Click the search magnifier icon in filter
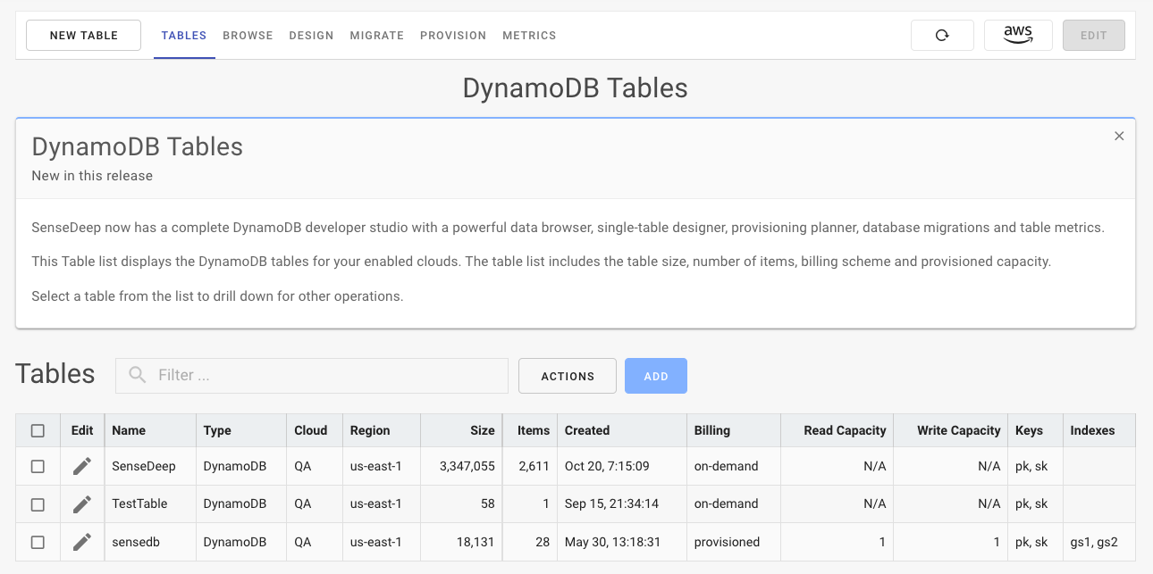This screenshot has height=574, width=1153. (137, 376)
